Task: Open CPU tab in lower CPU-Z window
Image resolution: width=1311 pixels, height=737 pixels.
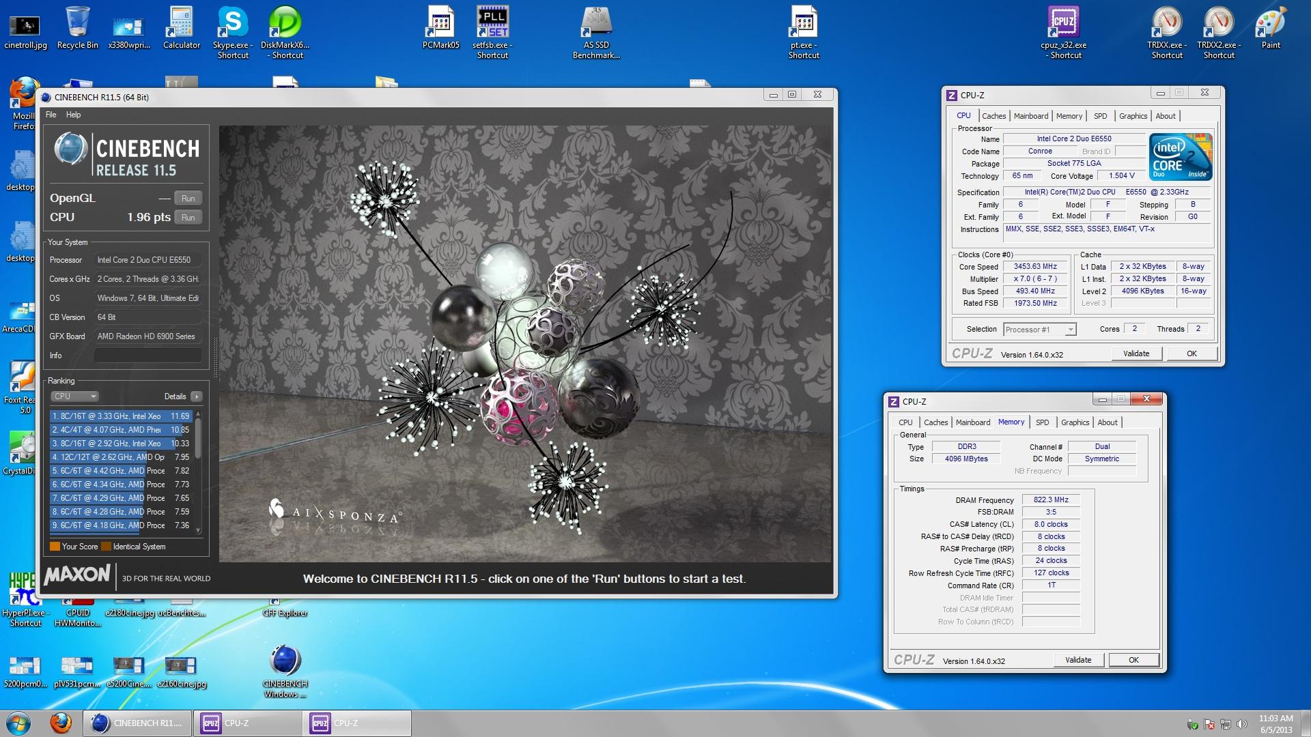Action: coord(905,422)
